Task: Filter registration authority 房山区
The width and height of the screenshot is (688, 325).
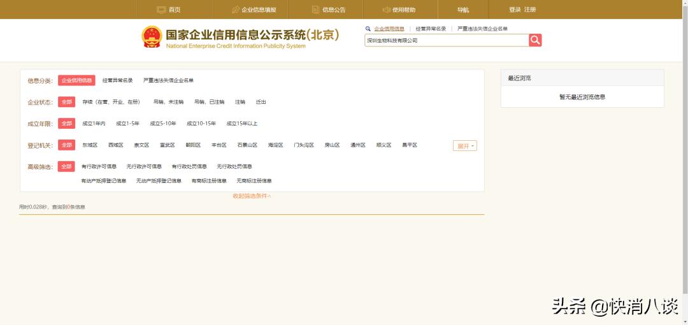Action: 332,145
